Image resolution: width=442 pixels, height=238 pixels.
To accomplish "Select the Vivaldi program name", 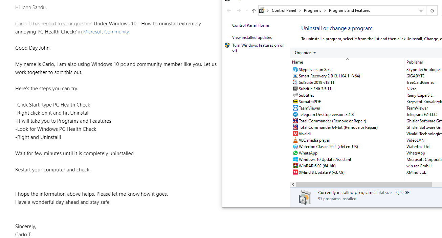I will 305,134.
